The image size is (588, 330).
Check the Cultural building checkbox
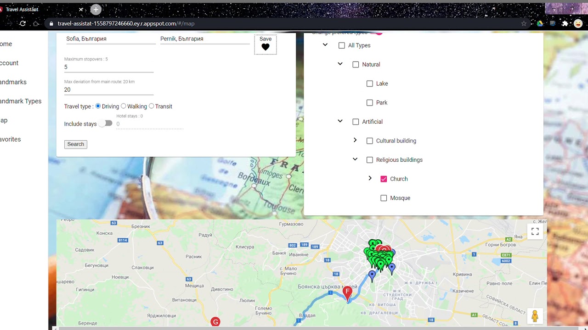pos(369,141)
